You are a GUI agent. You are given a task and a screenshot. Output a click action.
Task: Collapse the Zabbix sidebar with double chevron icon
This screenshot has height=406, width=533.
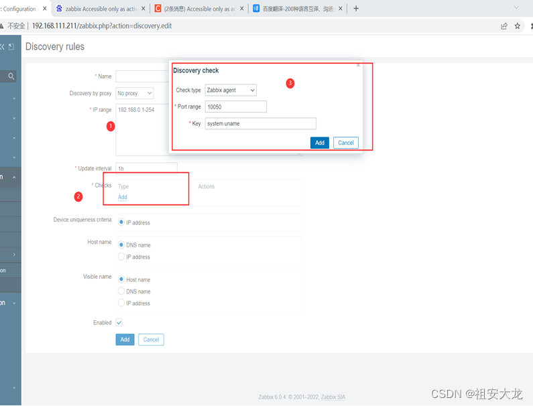click(x=3, y=47)
